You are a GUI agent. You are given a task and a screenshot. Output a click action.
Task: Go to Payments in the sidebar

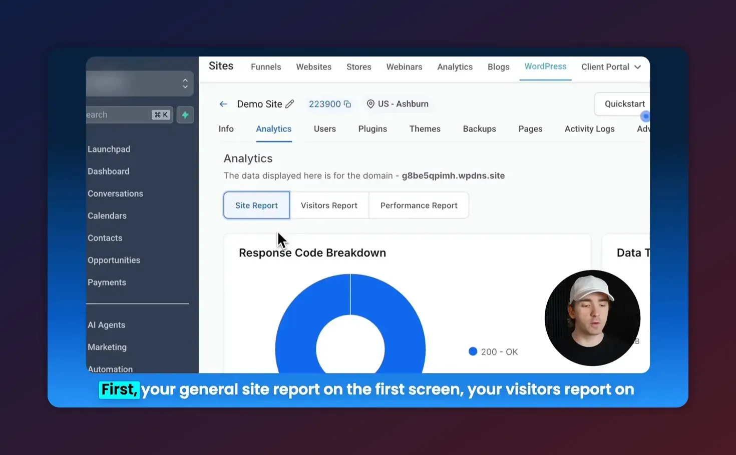pos(107,282)
